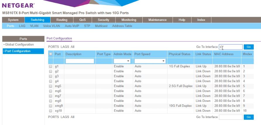261x125 pixels.
Task: Switch to the Security menu tab
Action: click(103, 20)
